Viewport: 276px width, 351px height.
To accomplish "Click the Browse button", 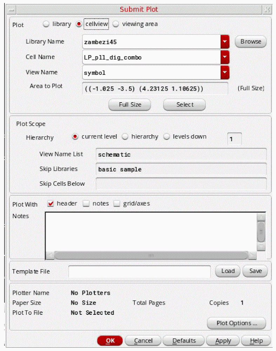I will [250, 42].
